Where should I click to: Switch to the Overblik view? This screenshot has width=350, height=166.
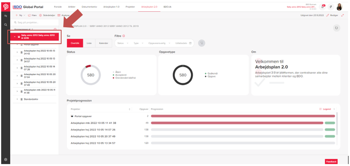75,43
